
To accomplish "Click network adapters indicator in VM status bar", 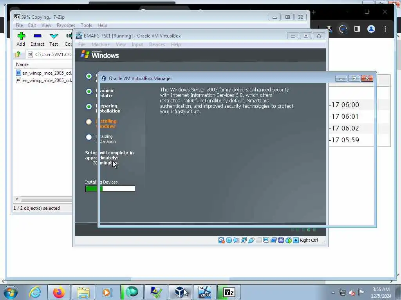I will click(244, 240).
